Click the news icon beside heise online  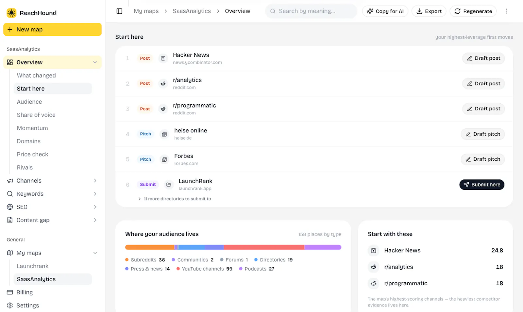coord(164,134)
